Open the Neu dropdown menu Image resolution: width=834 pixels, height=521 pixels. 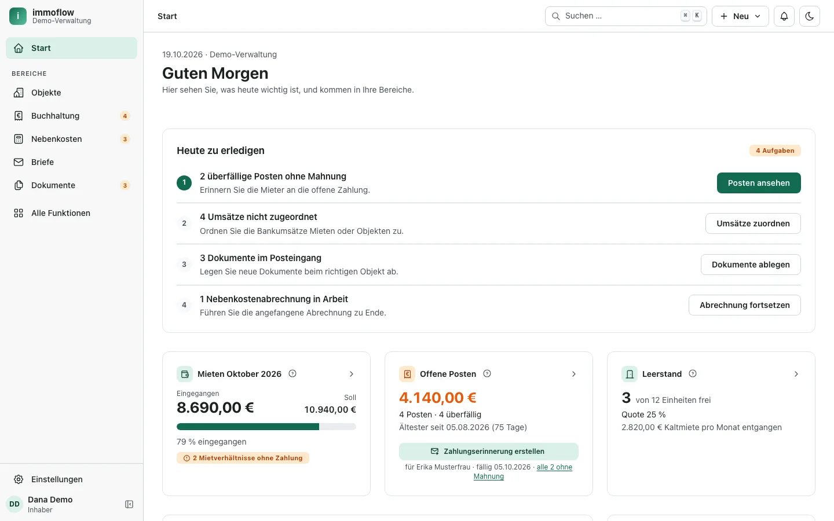pyautogui.click(x=740, y=16)
